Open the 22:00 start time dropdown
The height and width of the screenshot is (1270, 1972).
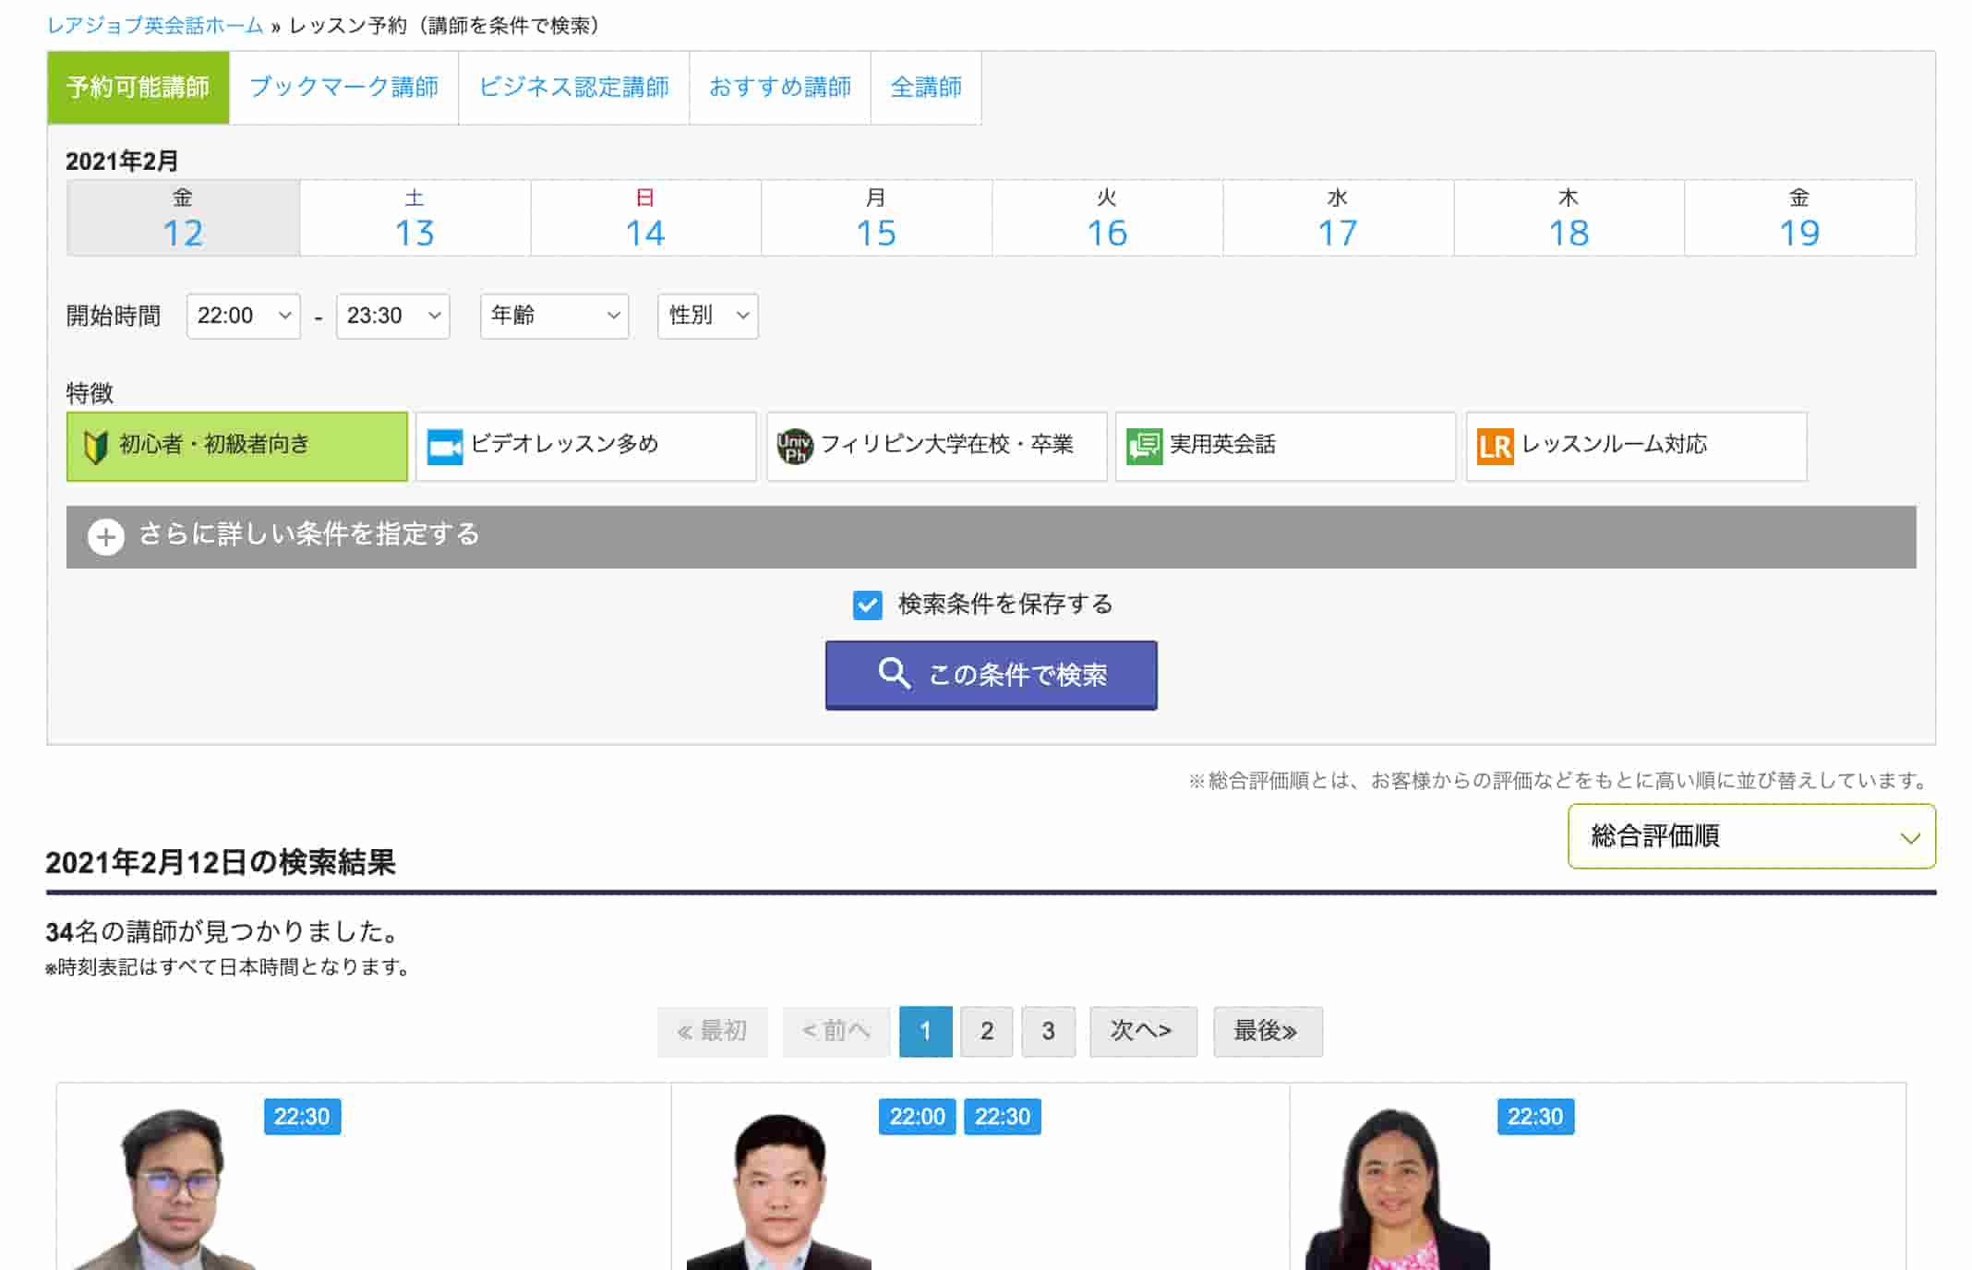click(x=243, y=317)
